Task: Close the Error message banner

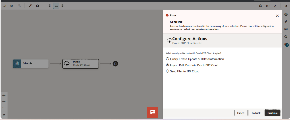Action: coord(277,16)
